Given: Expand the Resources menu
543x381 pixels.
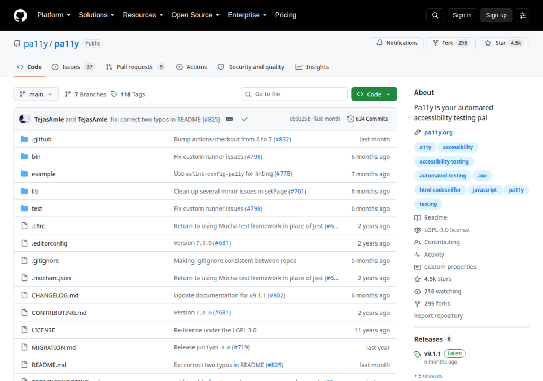Looking at the screenshot, I should pos(143,15).
